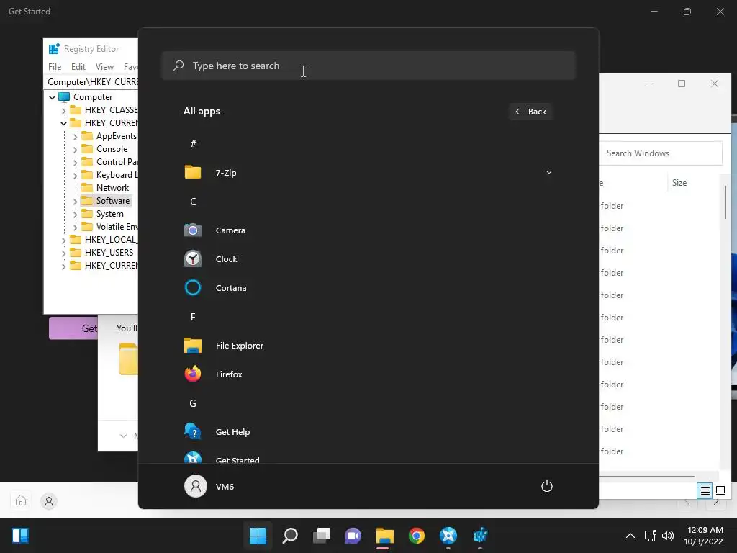This screenshot has height=553, width=737.
Task: Open Task View on the taskbar
Action: [322, 536]
